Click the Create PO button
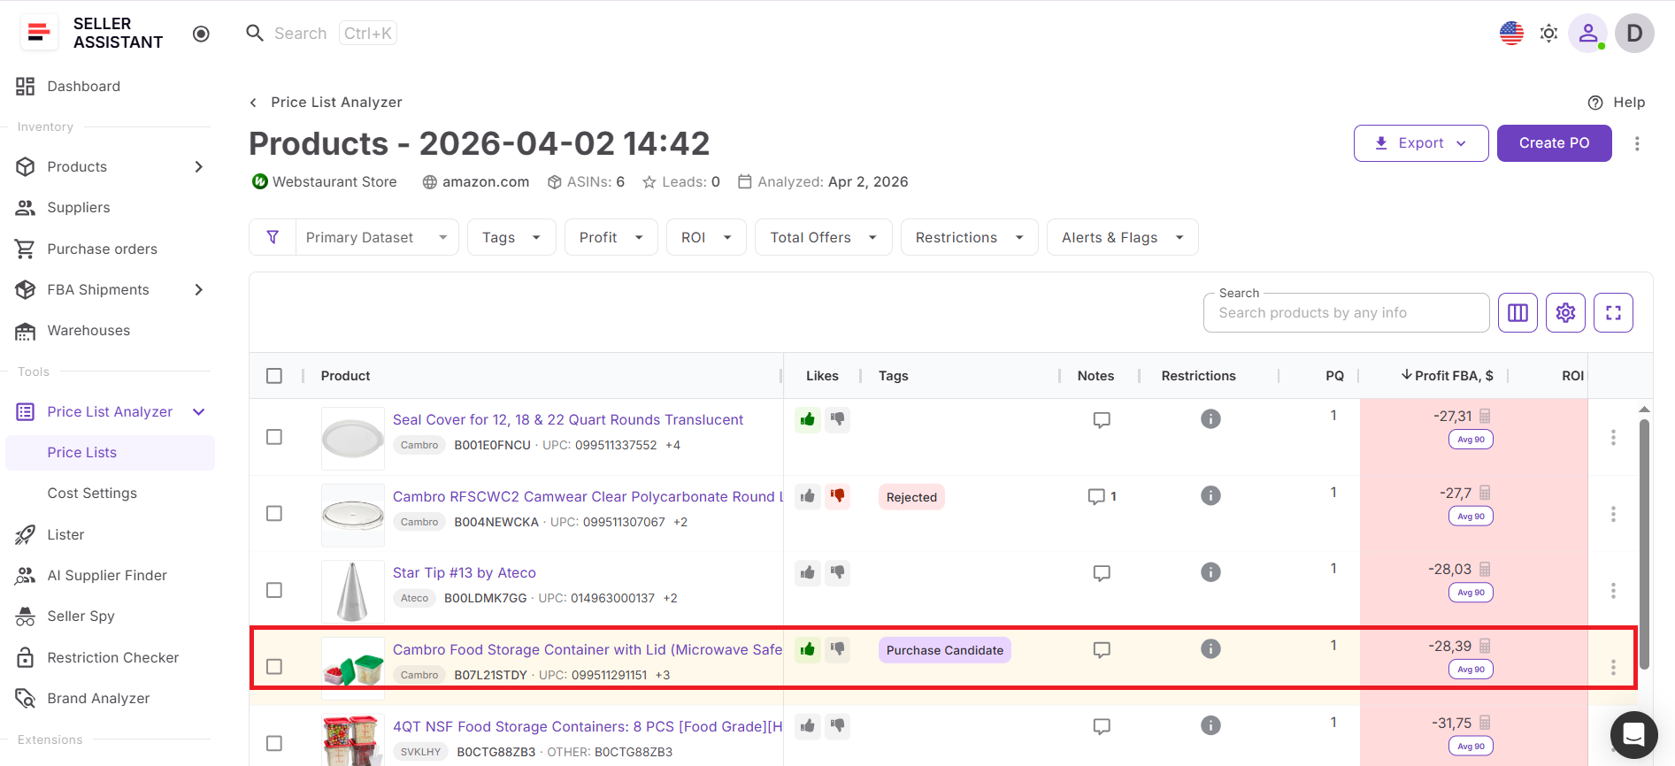This screenshot has height=766, width=1675. [1554, 143]
